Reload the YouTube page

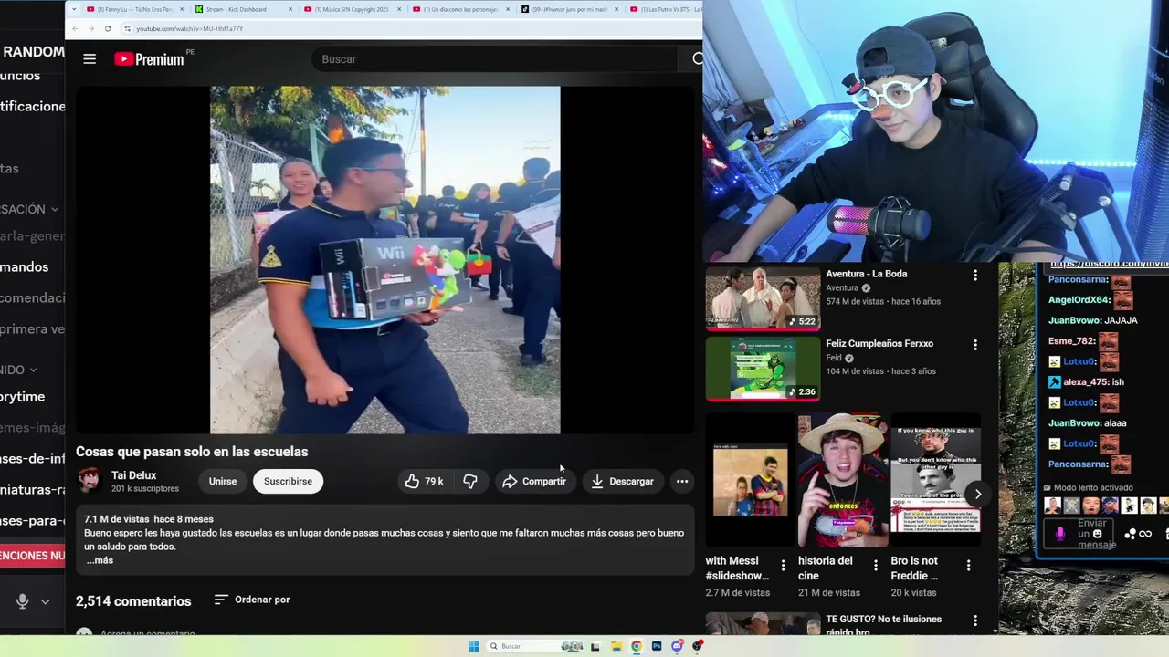point(108,28)
